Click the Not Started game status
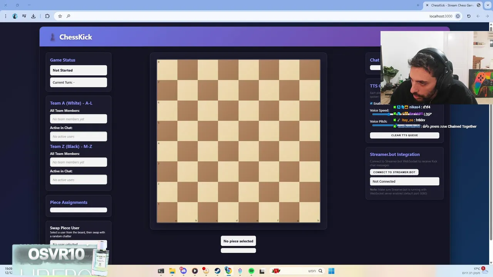The image size is (493, 277). pyautogui.click(x=79, y=70)
